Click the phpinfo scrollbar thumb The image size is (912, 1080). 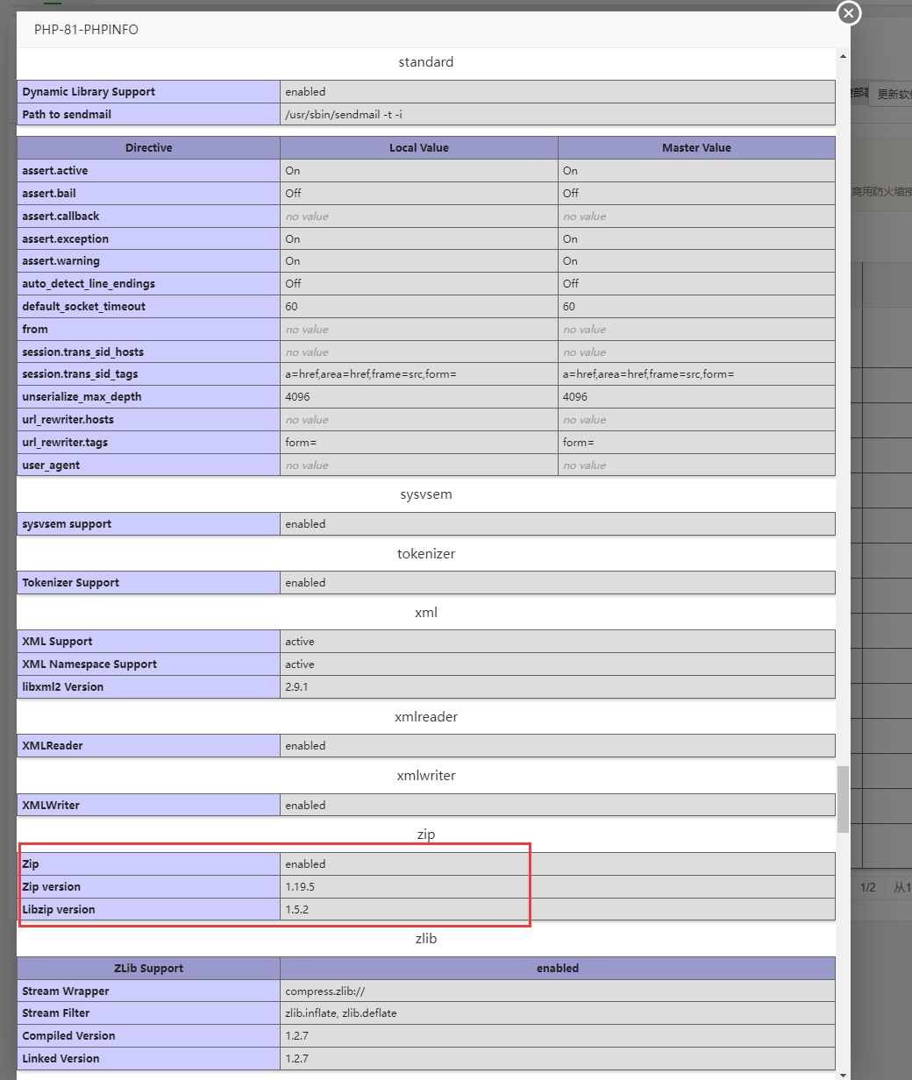point(844,799)
